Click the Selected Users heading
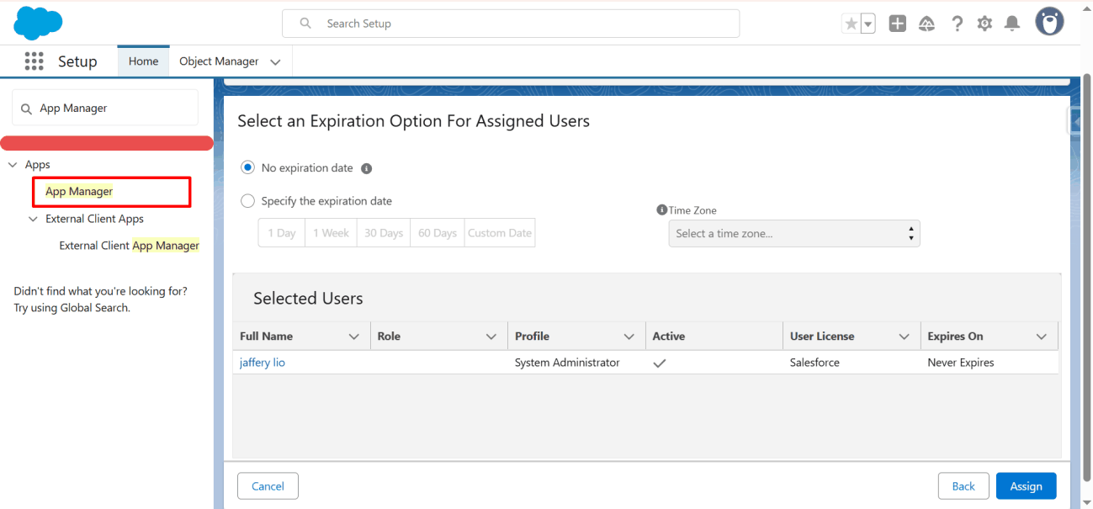This screenshot has width=1093, height=509. [308, 299]
